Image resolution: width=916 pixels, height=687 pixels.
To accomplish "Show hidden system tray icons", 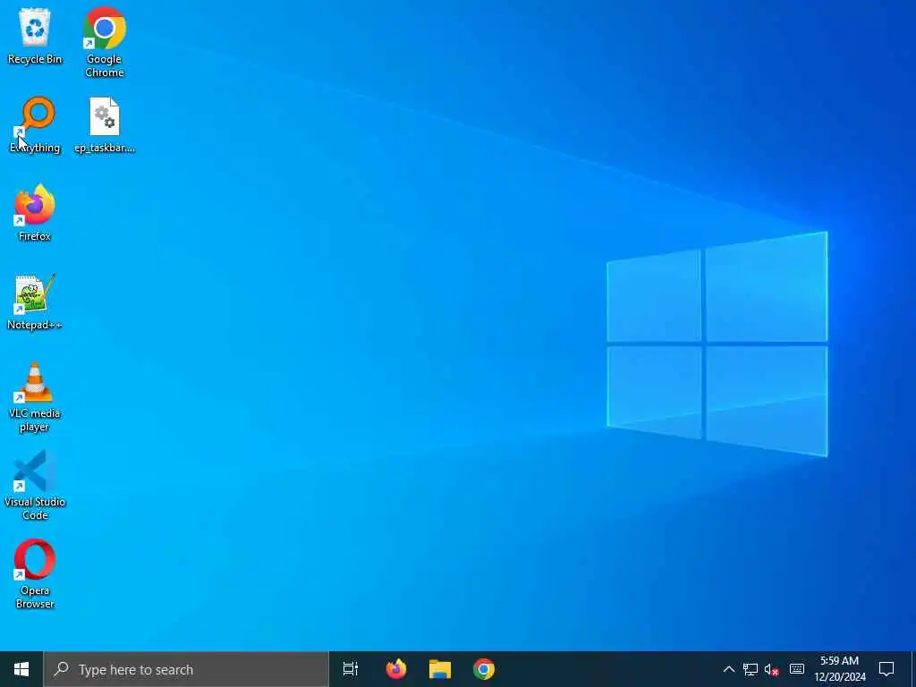I will click(x=728, y=669).
